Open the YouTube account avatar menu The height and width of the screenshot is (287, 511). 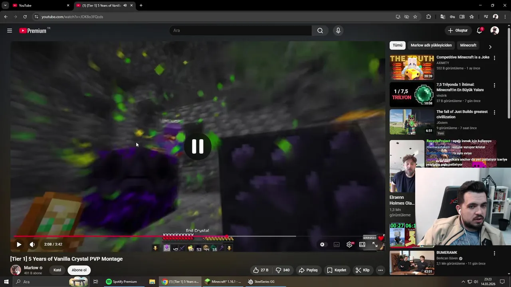pos(495,31)
